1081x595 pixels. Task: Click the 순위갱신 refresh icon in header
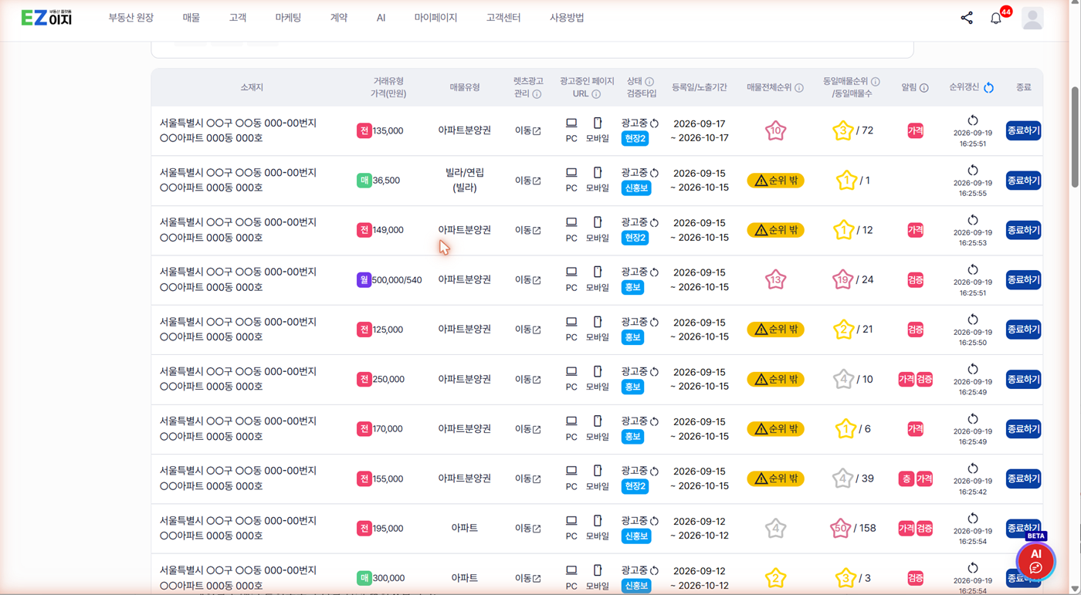988,88
